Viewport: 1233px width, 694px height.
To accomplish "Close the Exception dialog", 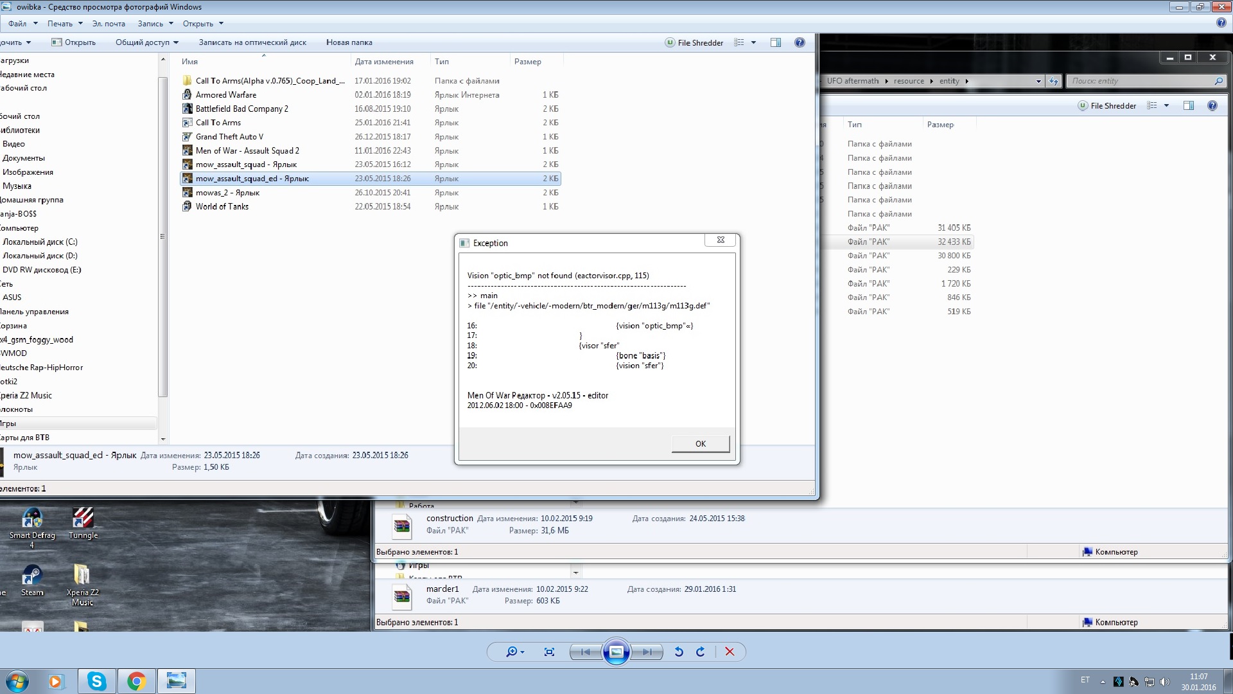I will coord(721,240).
